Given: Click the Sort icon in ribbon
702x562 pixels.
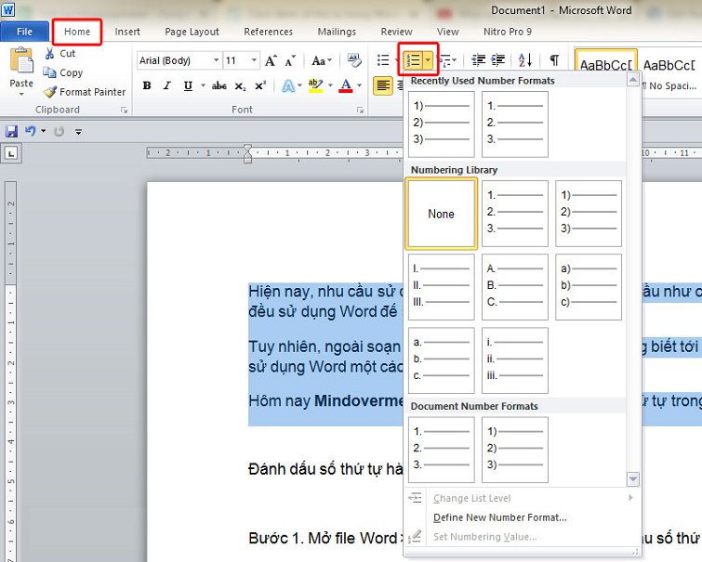Looking at the screenshot, I should [x=524, y=60].
